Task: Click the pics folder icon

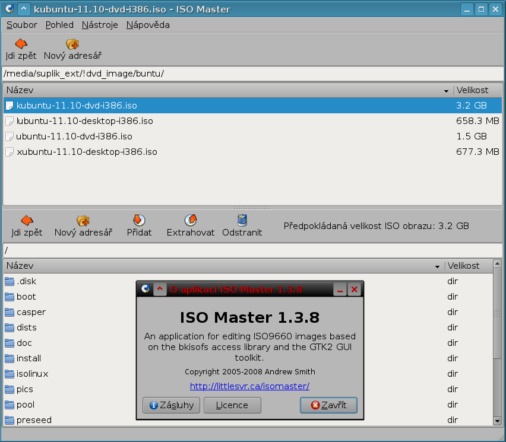Action: (10, 390)
